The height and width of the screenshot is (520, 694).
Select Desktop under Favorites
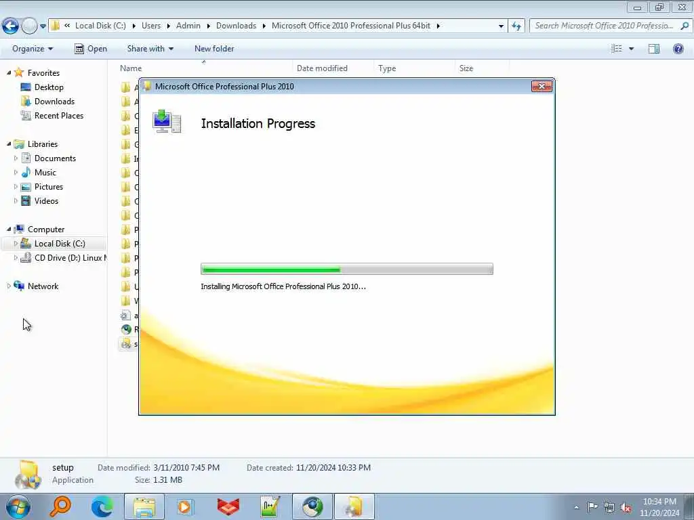pos(49,87)
